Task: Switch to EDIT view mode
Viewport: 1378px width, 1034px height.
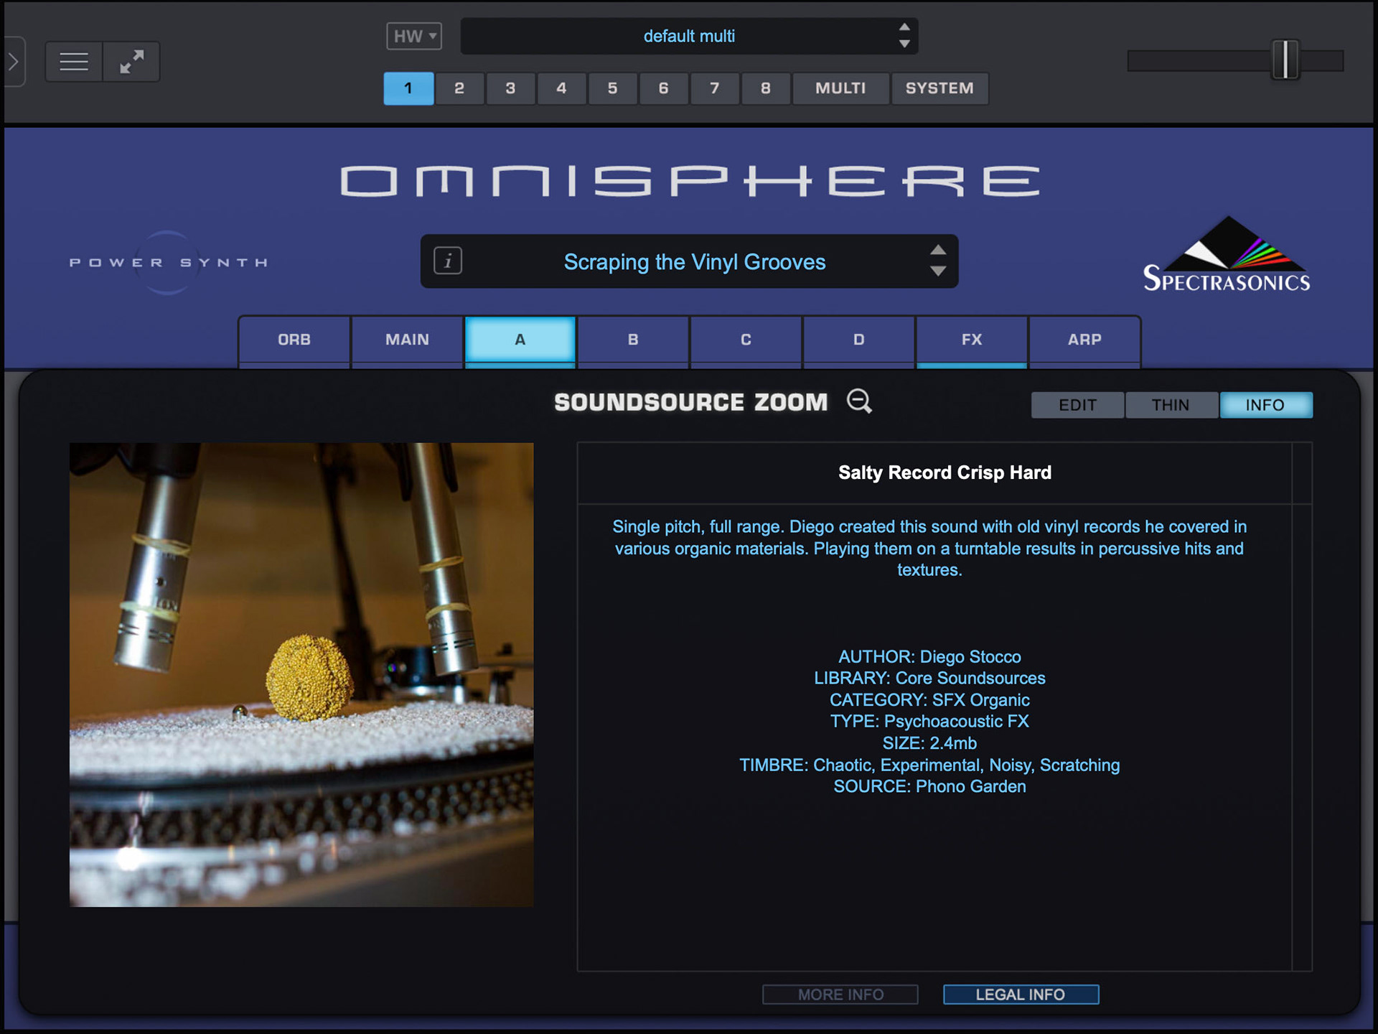Action: tap(1077, 405)
